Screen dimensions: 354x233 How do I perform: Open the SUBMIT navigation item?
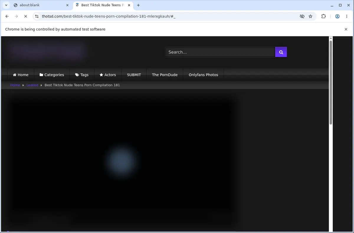click(134, 75)
